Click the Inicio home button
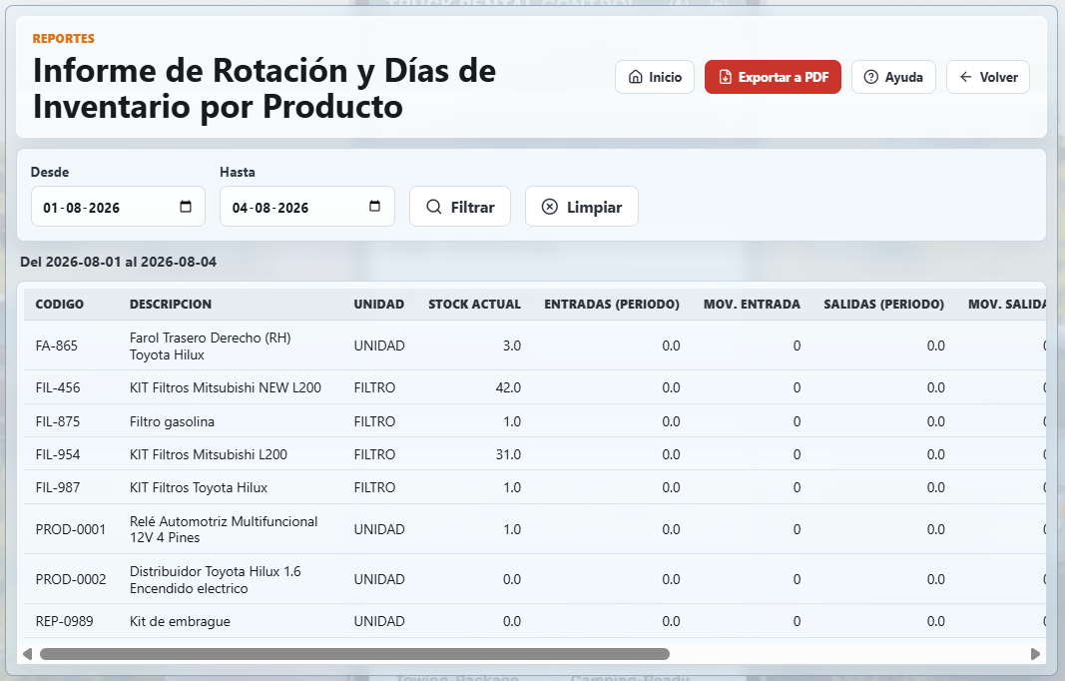Image resolution: width=1065 pixels, height=681 pixels. tap(654, 77)
